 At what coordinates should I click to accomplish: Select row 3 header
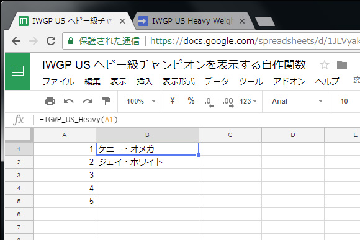coord(19,176)
